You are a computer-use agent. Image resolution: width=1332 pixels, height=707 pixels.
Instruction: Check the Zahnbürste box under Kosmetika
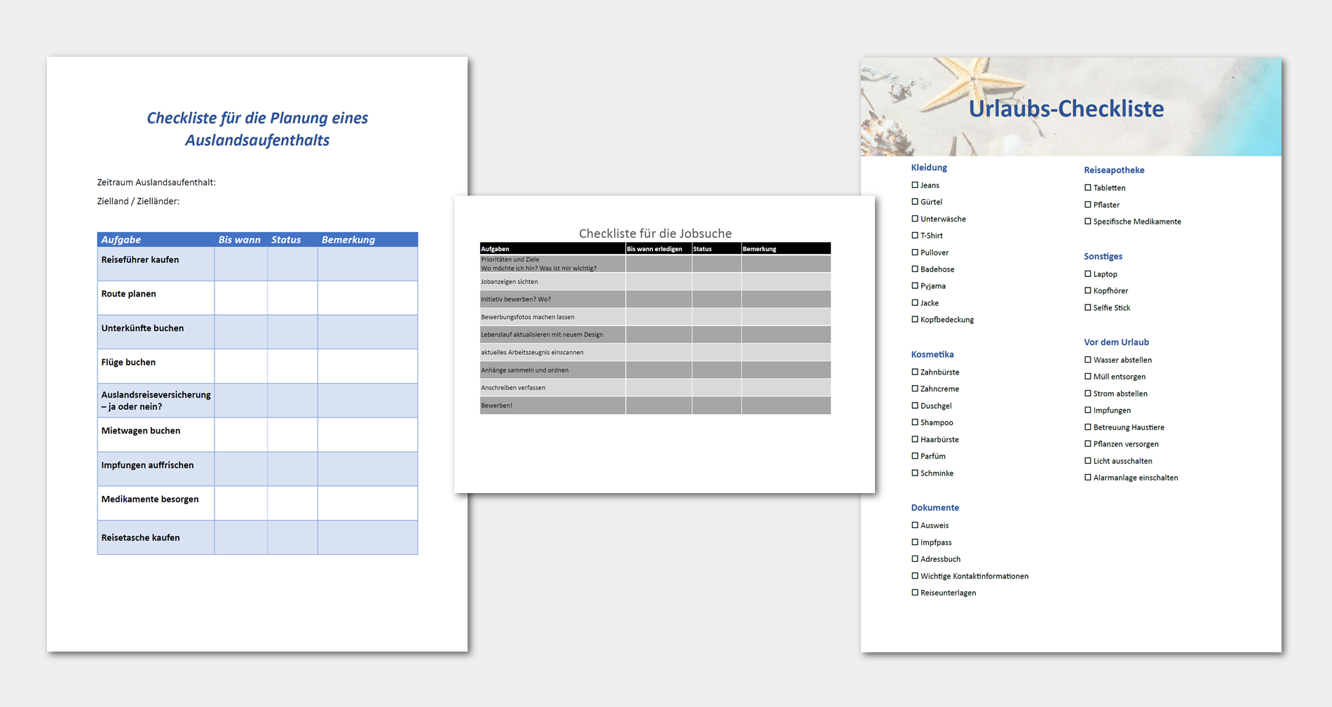pos(914,372)
